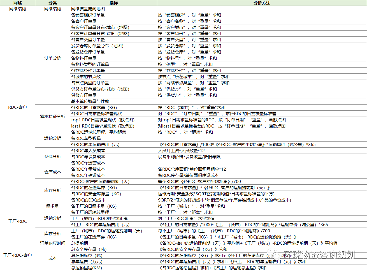Select the 各发货仓库订单量 cell
This screenshot has width=367, height=271.
tap(113, 52)
